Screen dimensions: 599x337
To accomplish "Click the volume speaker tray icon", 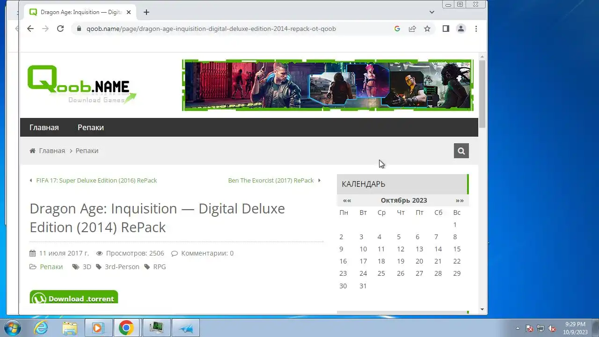I will pyautogui.click(x=552, y=329).
